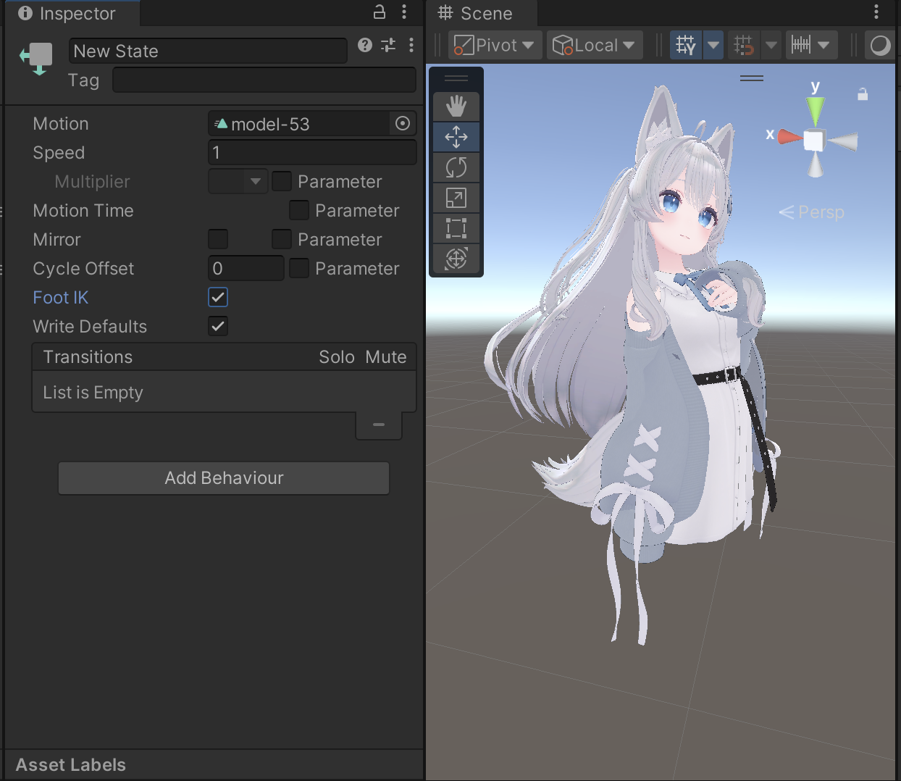Open the Local handle rotation dropdown
The image size is (901, 781).
pyautogui.click(x=595, y=45)
